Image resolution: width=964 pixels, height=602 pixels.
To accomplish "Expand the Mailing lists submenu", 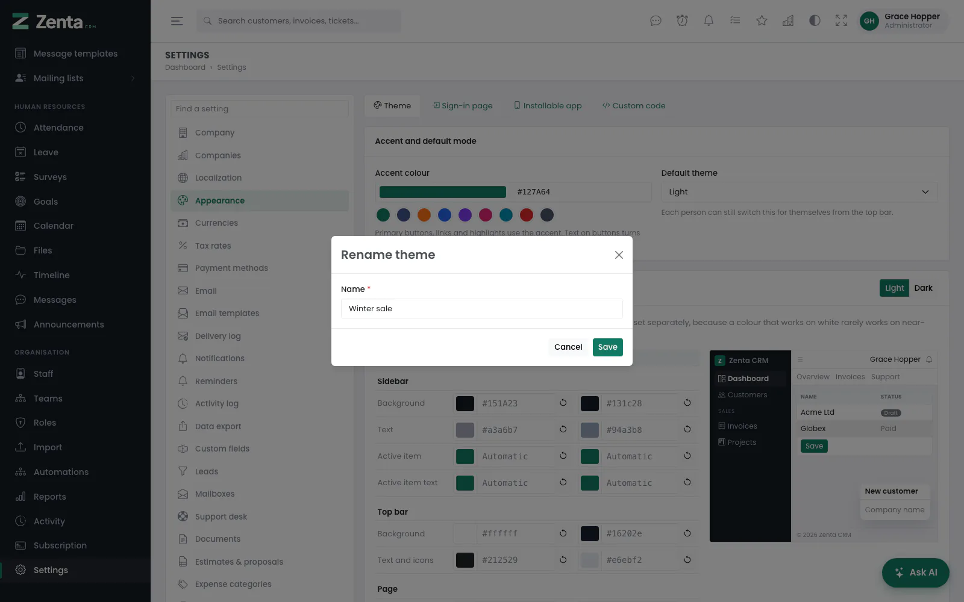I will (x=75, y=78).
